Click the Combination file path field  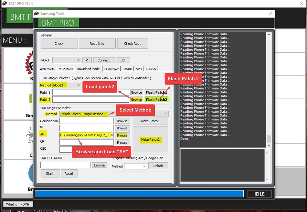point(86,121)
